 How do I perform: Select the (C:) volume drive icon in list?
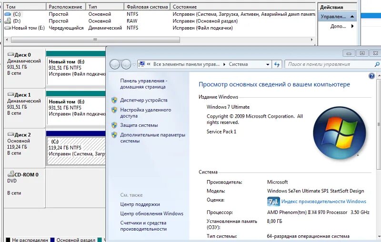click(x=8, y=14)
